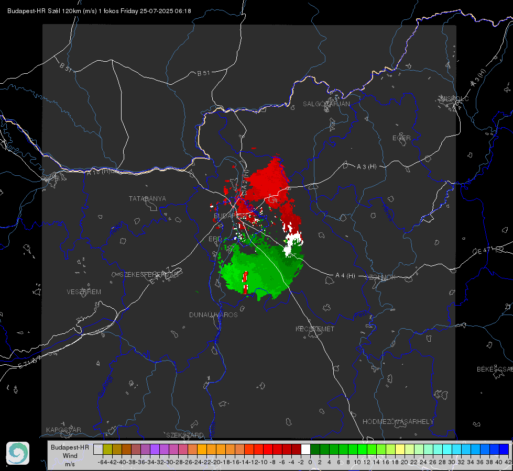Click the 0 value in the legend scale
Screen dimensions: 513x471
click(310, 462)
